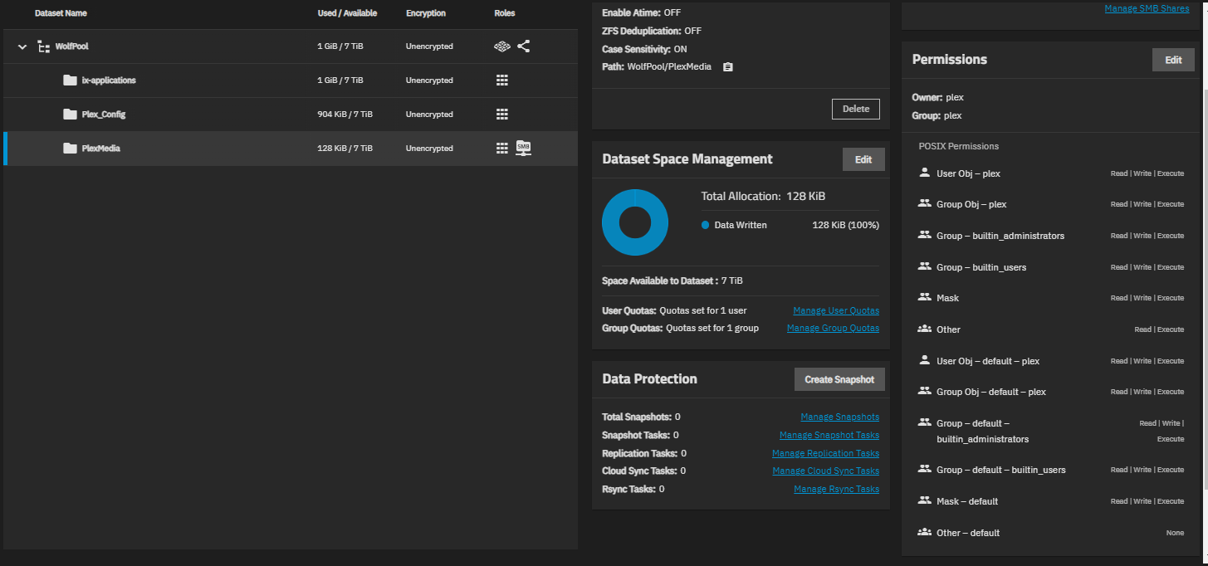The height and width of the screenshot is (566, 1208).
Task: Click the "Case Sensitivity: ON" text
Action: tap(644, 49)
